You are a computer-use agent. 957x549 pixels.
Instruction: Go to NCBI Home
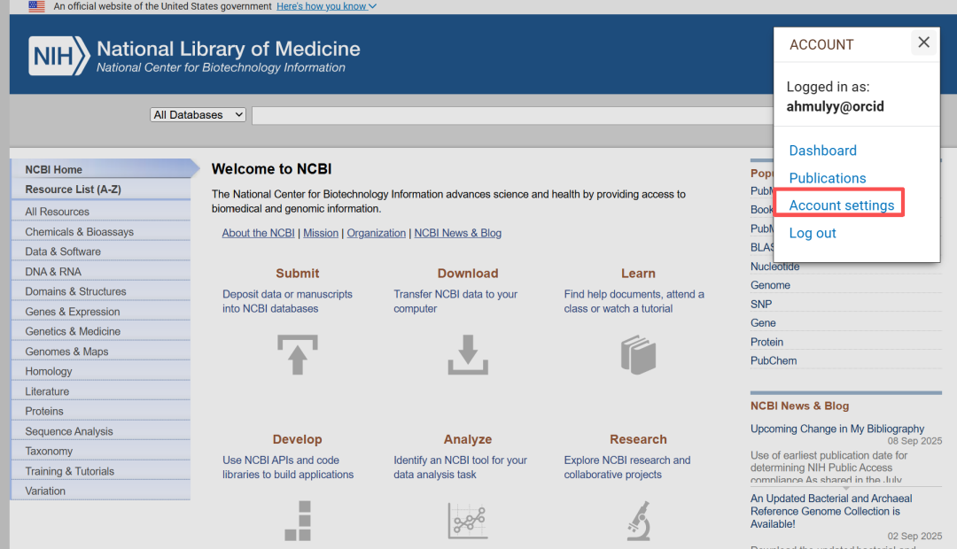(101, 169)
